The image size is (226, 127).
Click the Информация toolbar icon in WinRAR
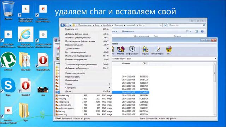pos(132,50)
